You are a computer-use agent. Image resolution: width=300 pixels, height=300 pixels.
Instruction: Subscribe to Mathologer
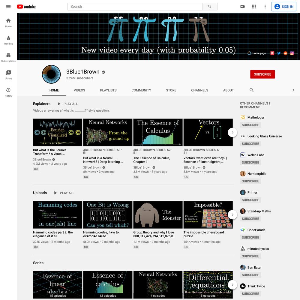point(250,125)
